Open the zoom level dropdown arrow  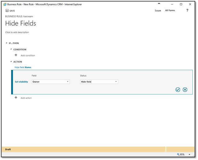click(189, 154)
